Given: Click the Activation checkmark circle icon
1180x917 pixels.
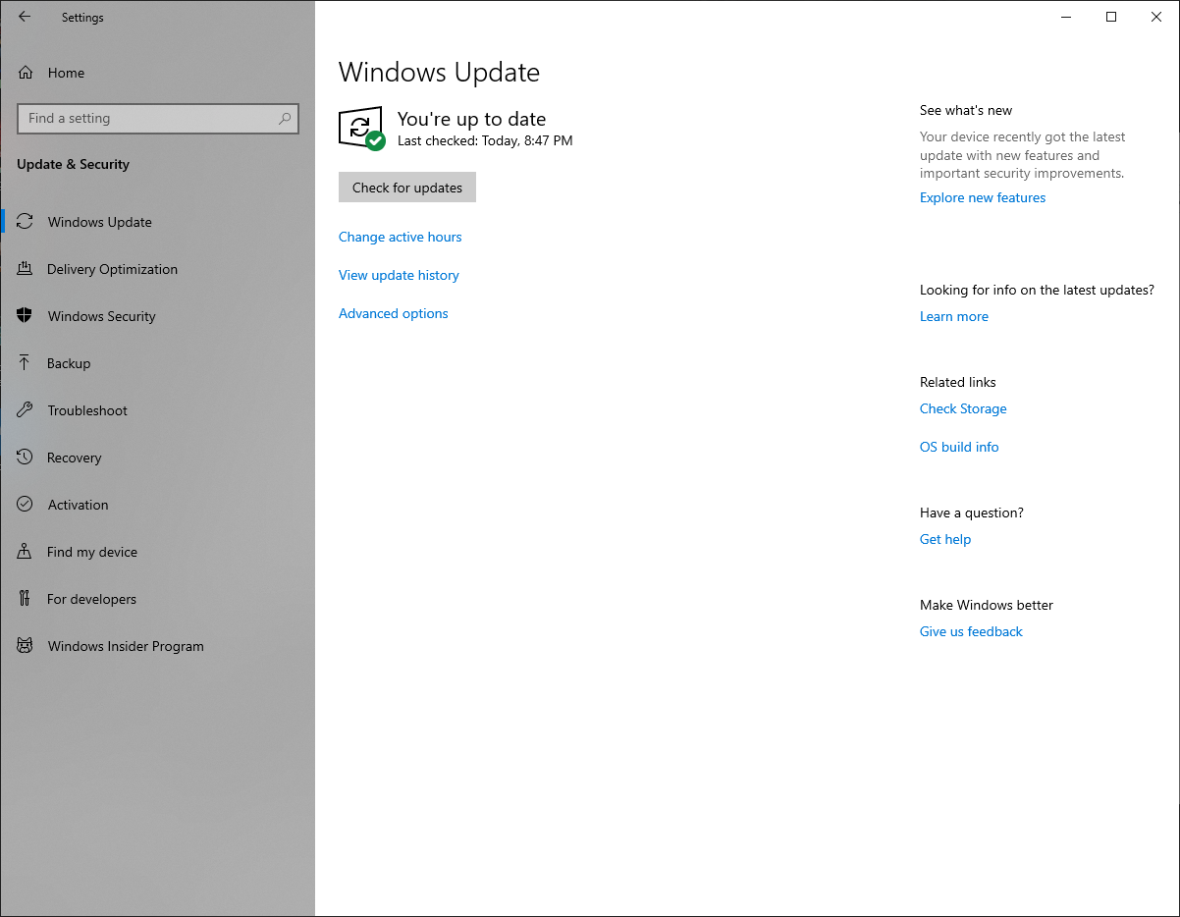Looking at the screenshot, I should 26,505.
